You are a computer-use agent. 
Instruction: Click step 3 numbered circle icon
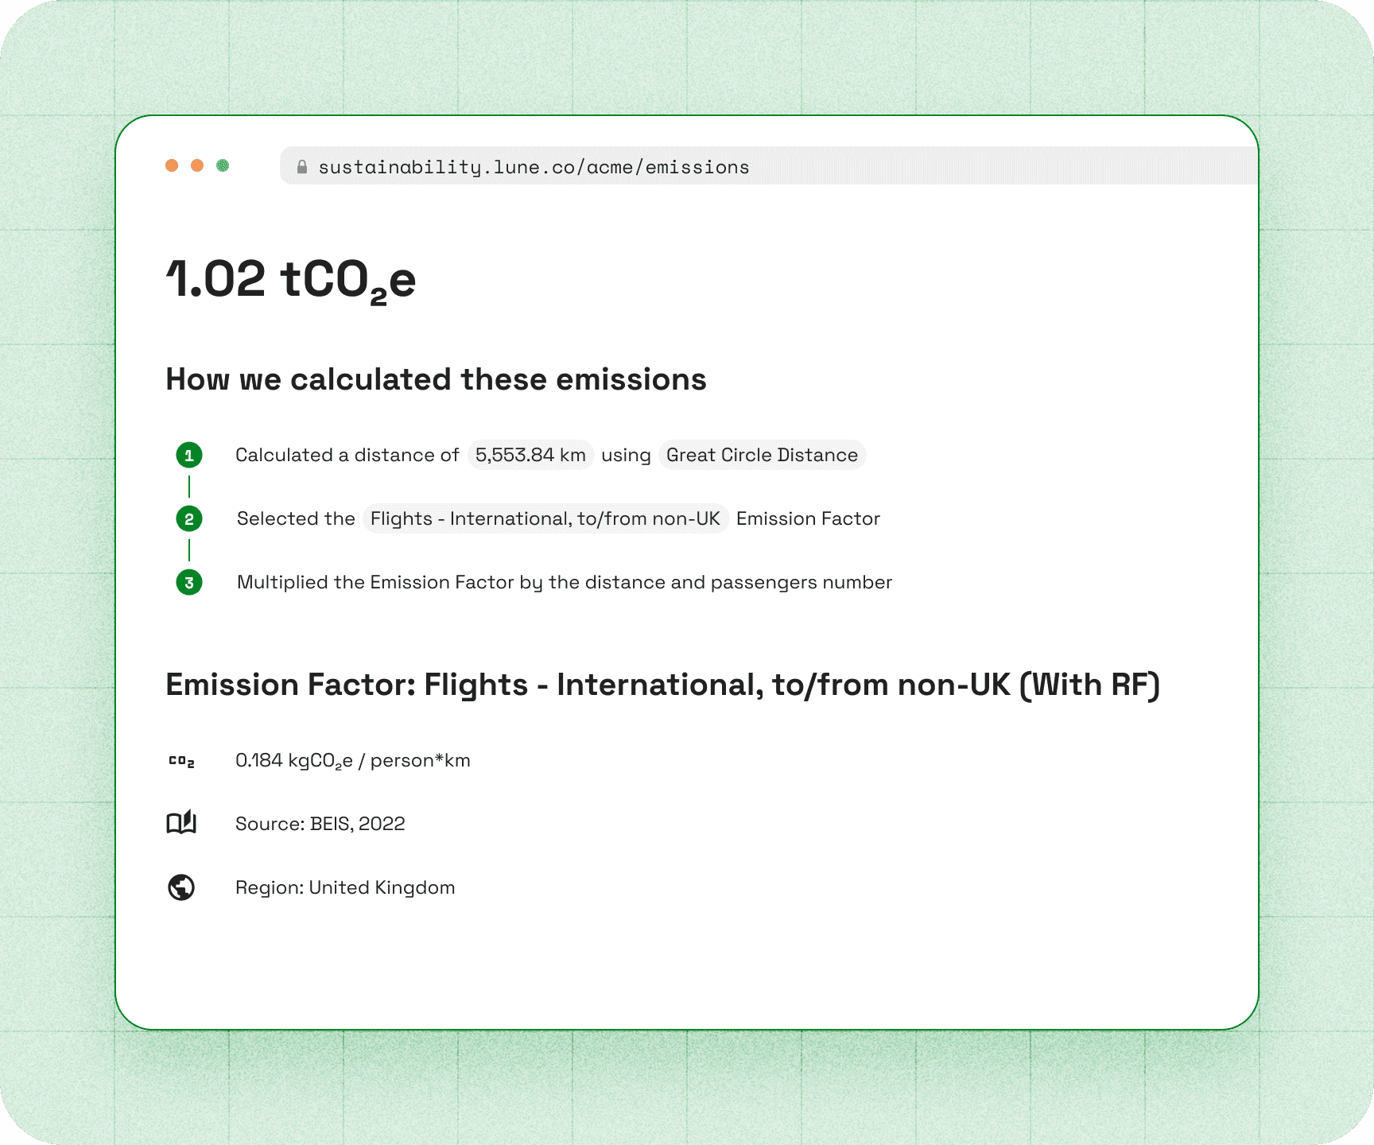(188, 582)
